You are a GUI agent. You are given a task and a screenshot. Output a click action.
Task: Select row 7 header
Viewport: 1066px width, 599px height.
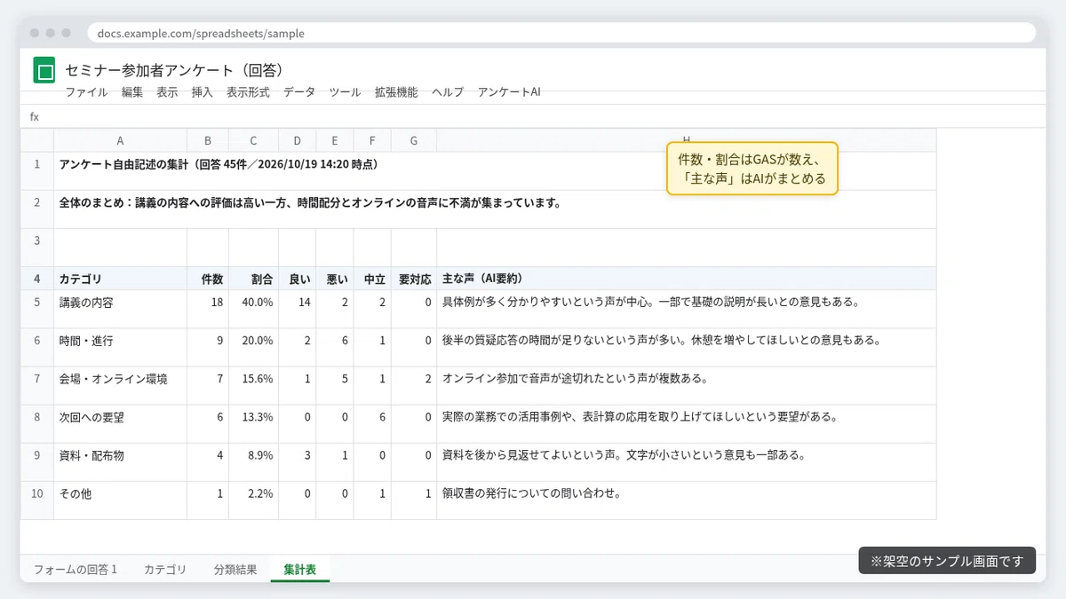coord(37,385)
